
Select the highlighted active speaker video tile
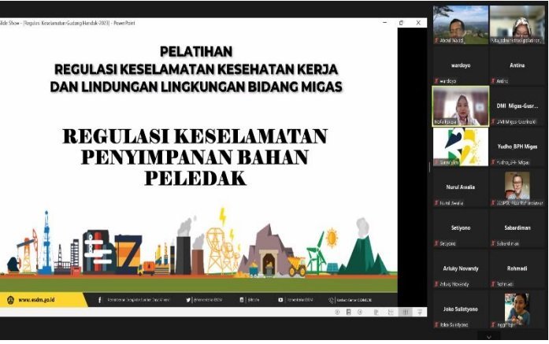[460, 105]
